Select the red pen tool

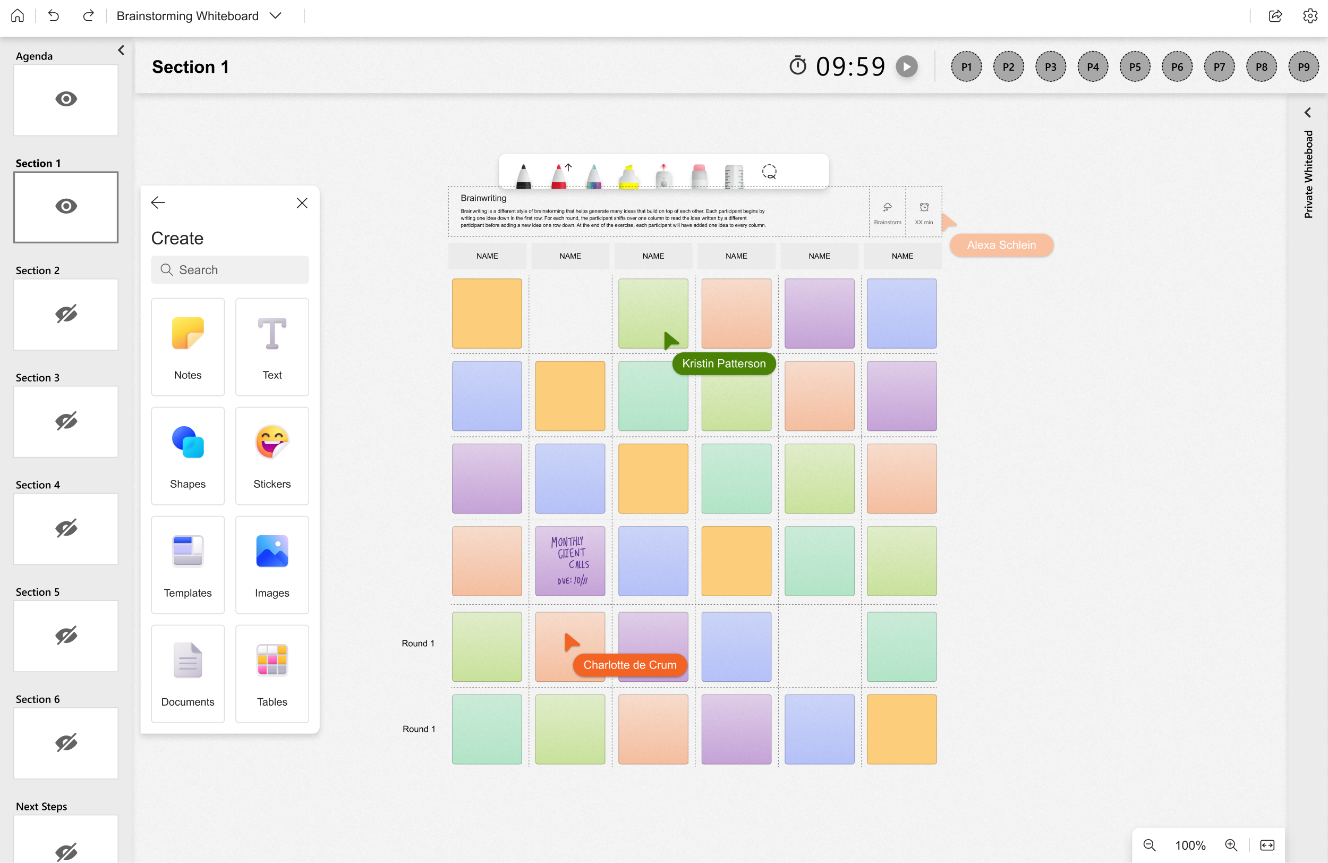tap(558, 176)
